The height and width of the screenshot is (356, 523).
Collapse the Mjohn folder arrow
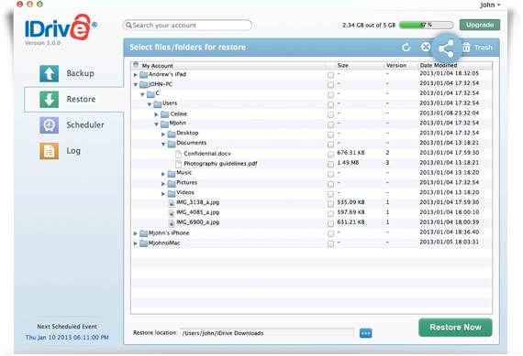[x=156, y=124]
